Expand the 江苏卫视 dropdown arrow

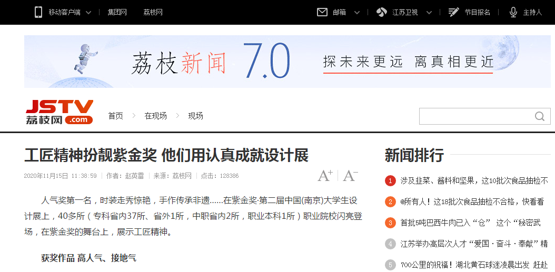click(429, 13)
